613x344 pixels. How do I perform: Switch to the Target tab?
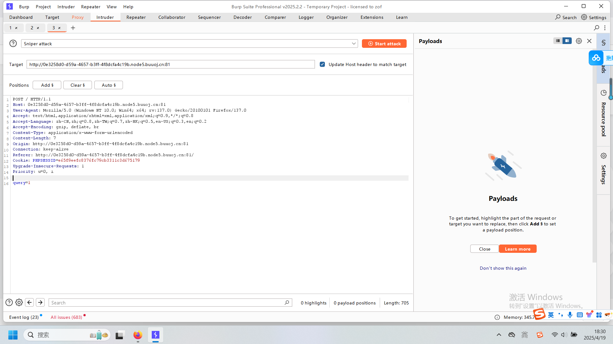[52, 17]
